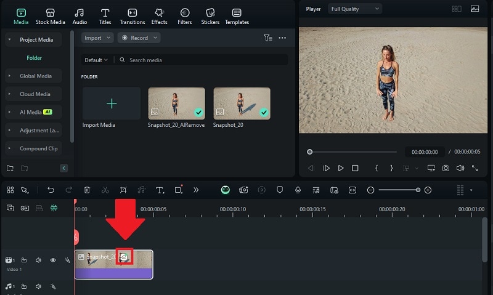Select the Folder item under Project Media
This screenshot has height=295, width=493.
[x=34, y=58]
